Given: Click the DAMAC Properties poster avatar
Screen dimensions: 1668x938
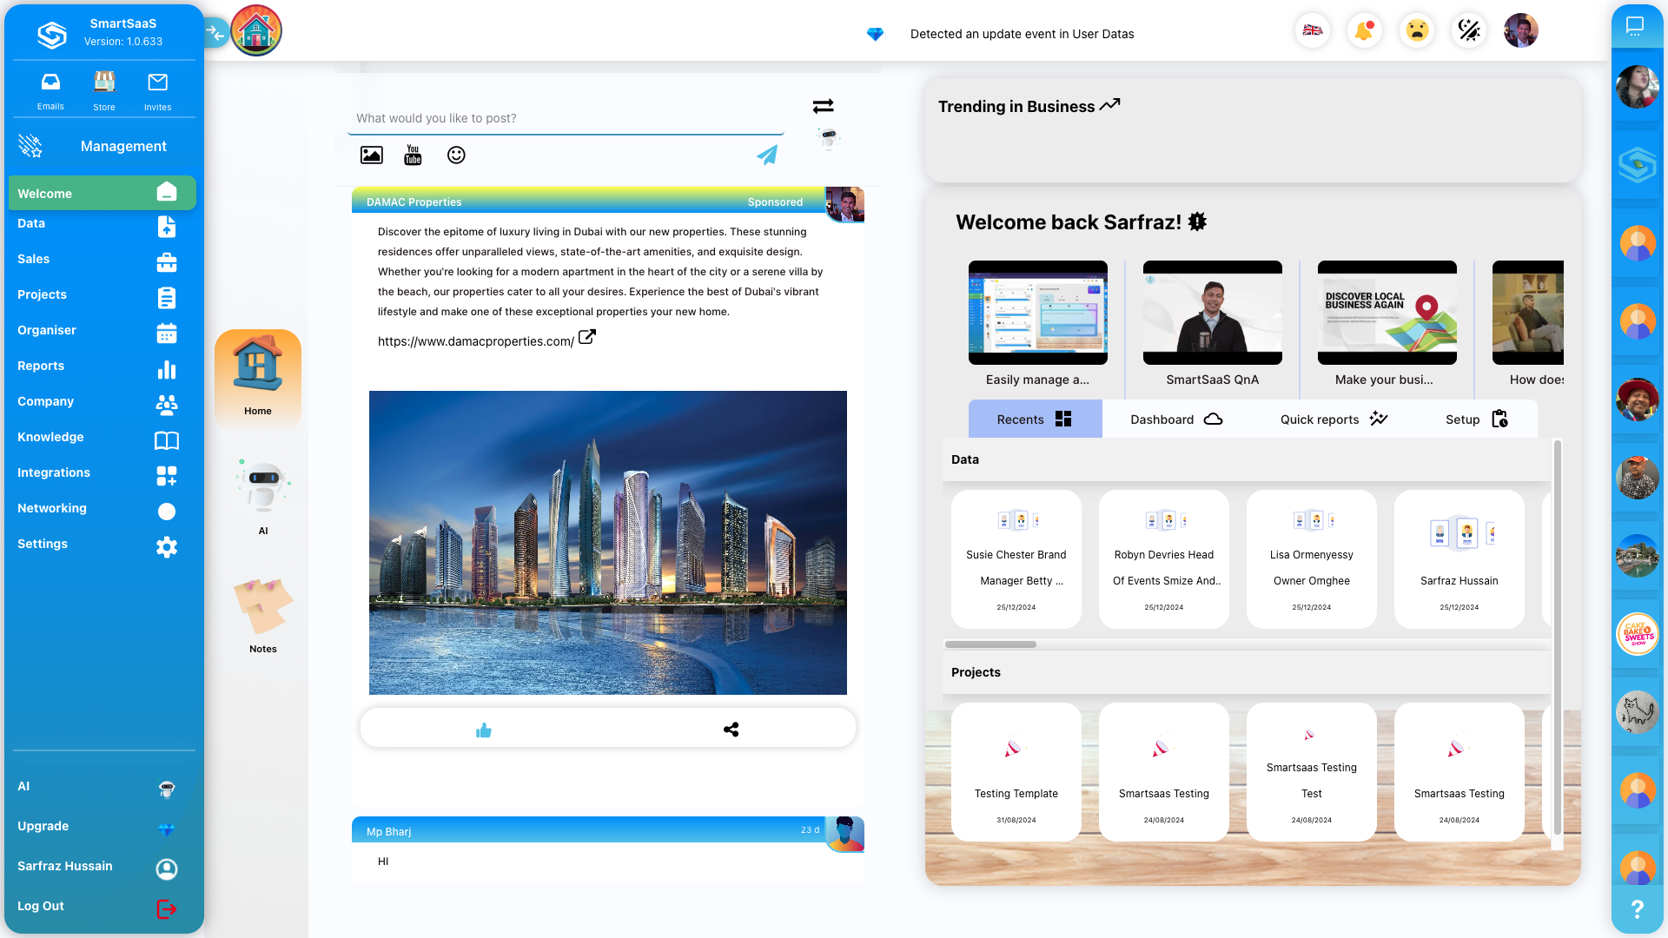Looking at the screenshot, I should coord(844,205).
